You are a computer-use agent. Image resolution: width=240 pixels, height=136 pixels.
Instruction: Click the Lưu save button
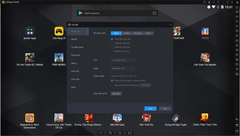click(x=150, y=108)
